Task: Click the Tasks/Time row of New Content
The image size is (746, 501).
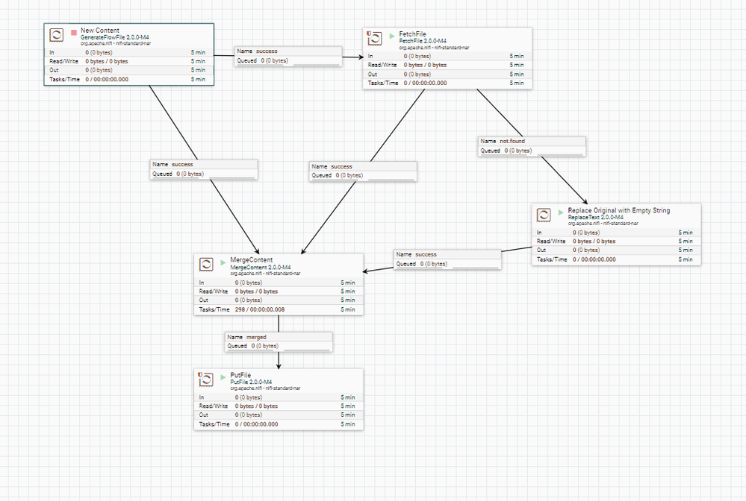Action: pos(129,79)
